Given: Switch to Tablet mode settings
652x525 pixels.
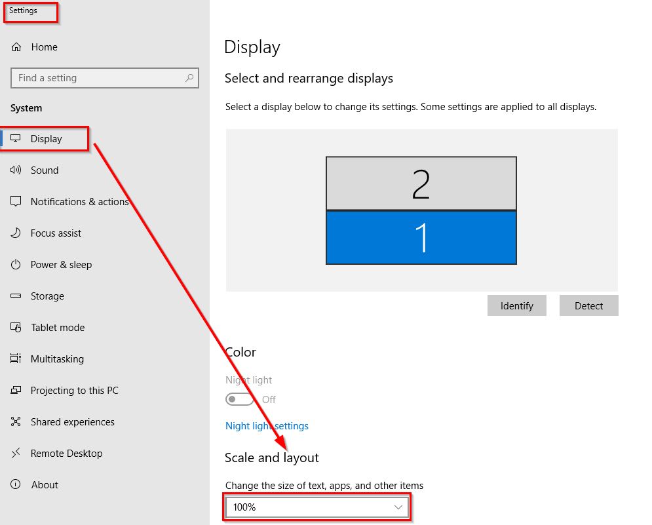Looking at the screenshot, I should 58,328.
